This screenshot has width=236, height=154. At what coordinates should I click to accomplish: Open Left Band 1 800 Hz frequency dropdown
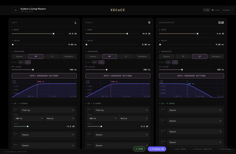[x=29, y=118]
